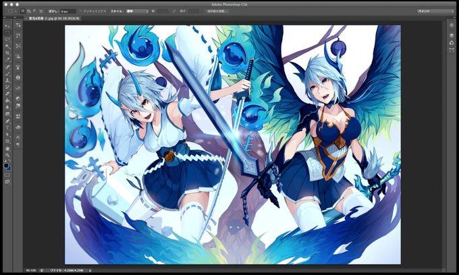Screen dimensions: 459x275
Task: Open the Channels panel icon in right dock
Action: tap(452, 43)
